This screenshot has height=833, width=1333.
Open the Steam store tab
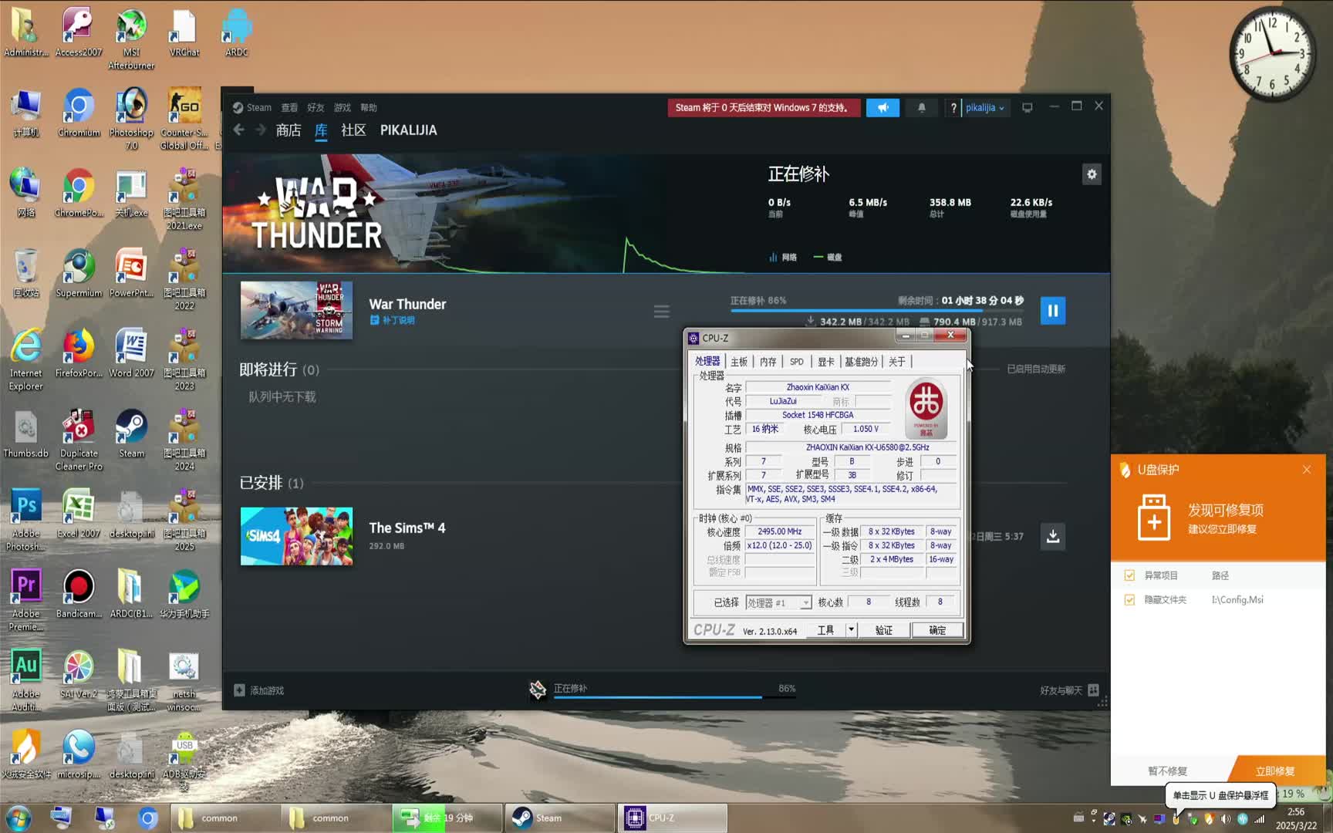tap(289, 130)
